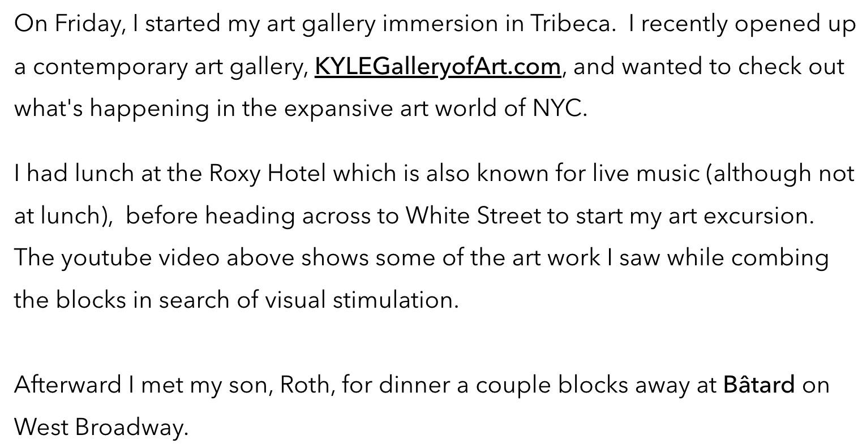Click the word youtube in second paragraph
Image resolution: width=858 pixels, height=448 pixels.
[x=106, y=258]
